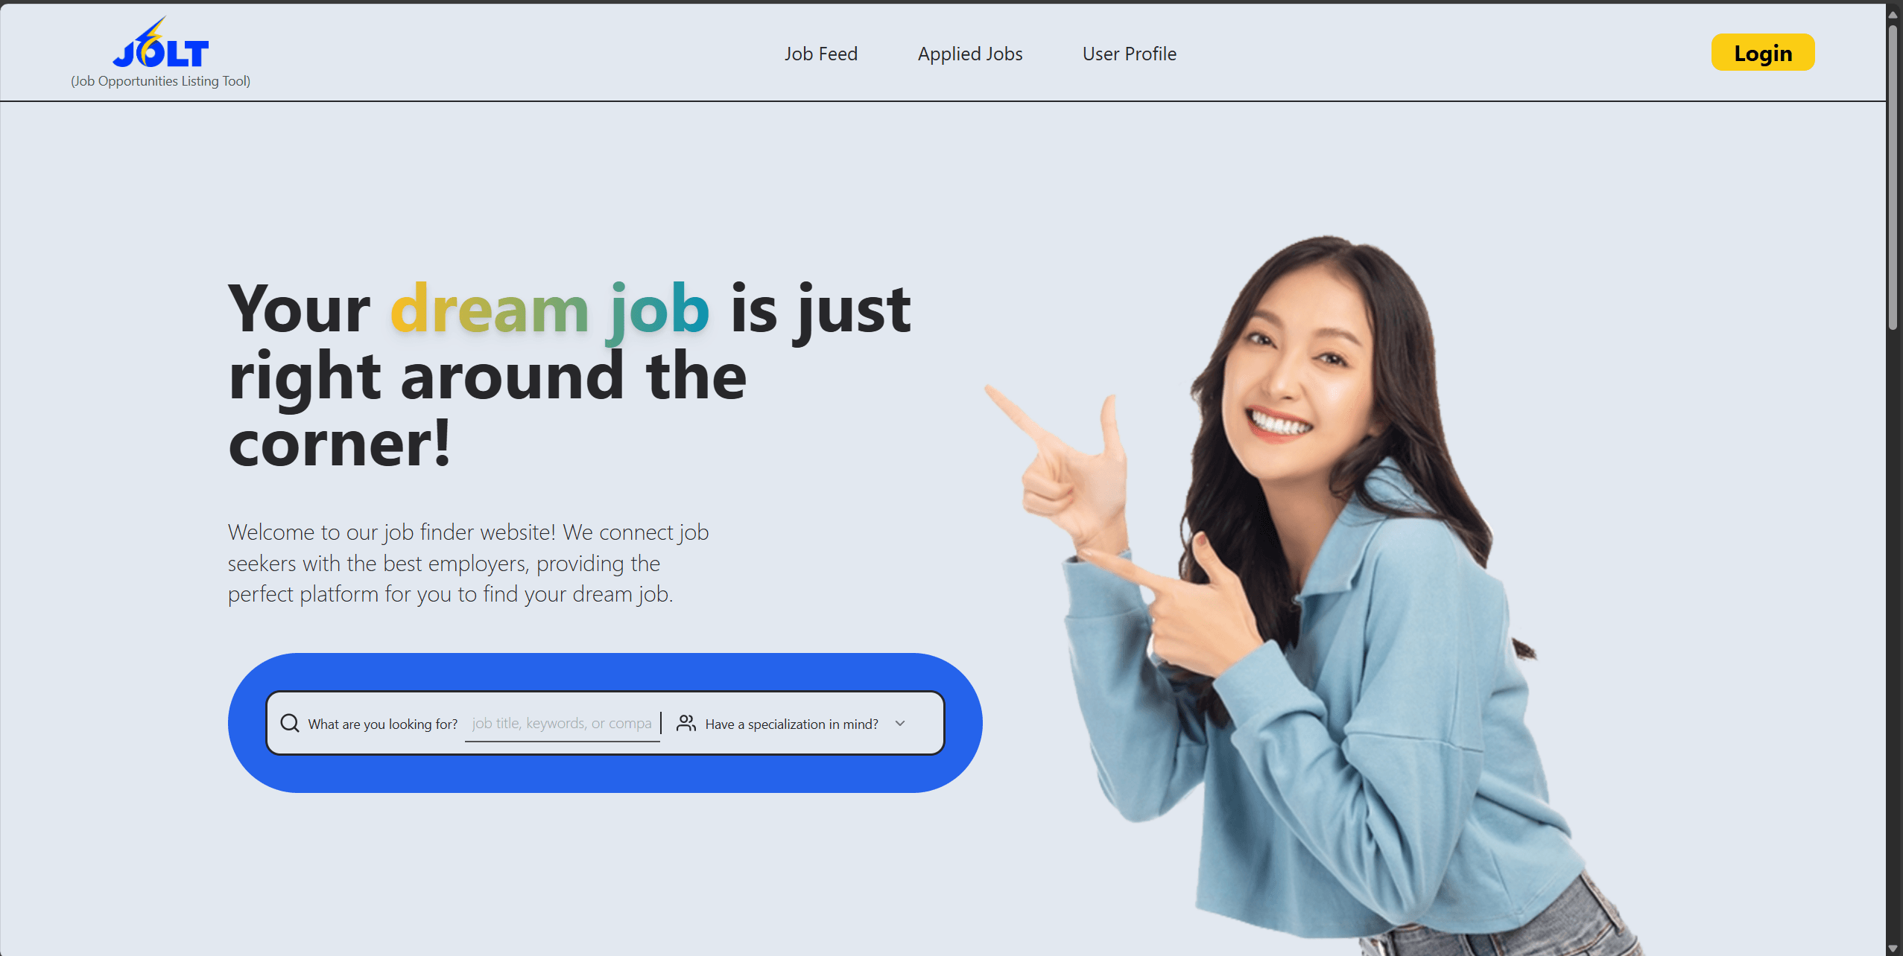Screen dimensions: 1903x956
Task: Focus the job title keywords input field
Action: [x=563, y=724]
